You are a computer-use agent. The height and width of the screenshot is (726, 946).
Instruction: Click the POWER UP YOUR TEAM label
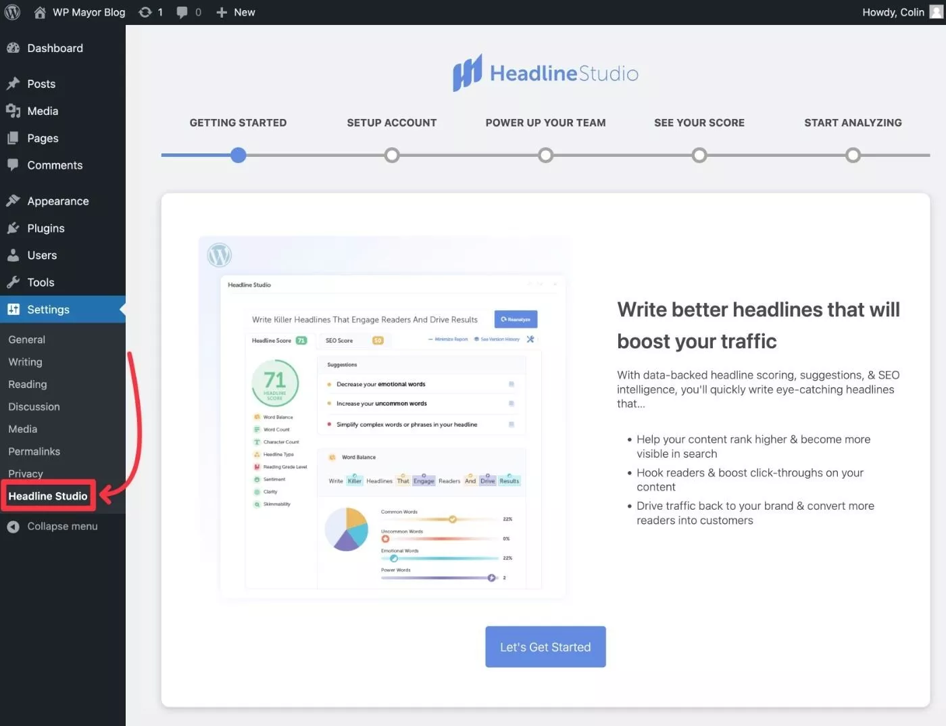click(545, 122)
